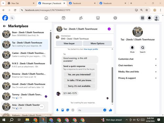164x123 pixels.
Task: Open the Bean townhouse conversation
Action: tap(25, 34)
